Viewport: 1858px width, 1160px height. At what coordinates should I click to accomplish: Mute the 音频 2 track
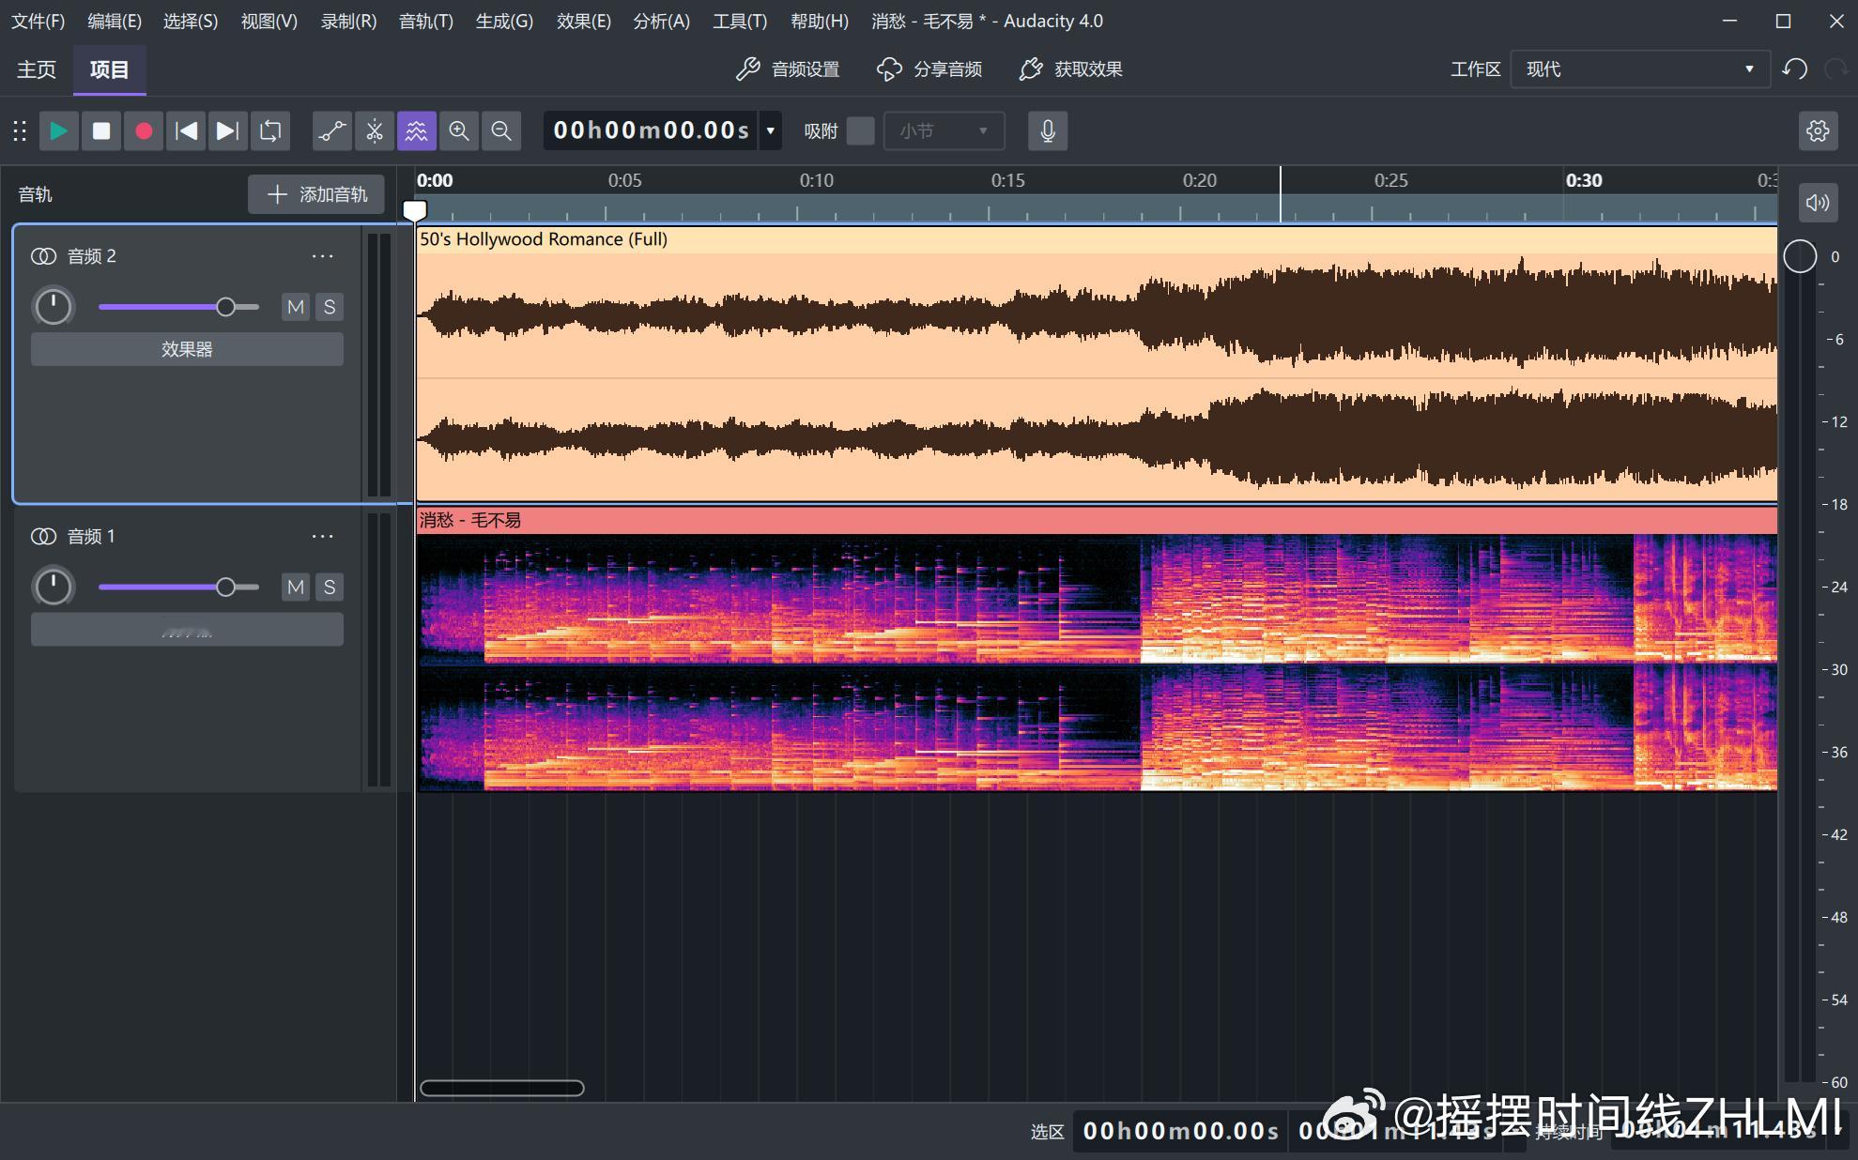tap(296, 307)
